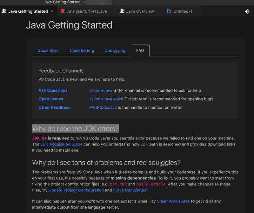
Task: Run the Force Compilation link
Action: pyautogui.click(x=130, y=190)
